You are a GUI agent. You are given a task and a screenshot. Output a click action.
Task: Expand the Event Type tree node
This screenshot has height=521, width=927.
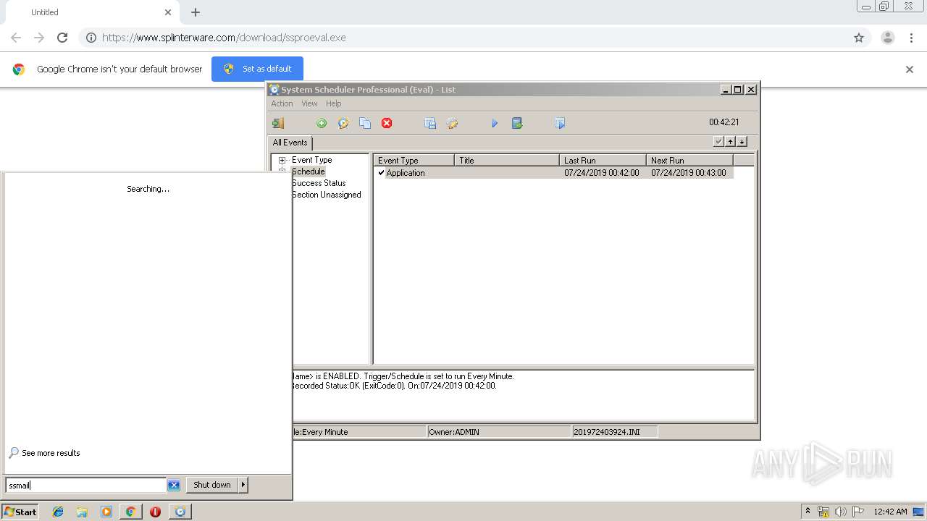[x=282, y=160]
